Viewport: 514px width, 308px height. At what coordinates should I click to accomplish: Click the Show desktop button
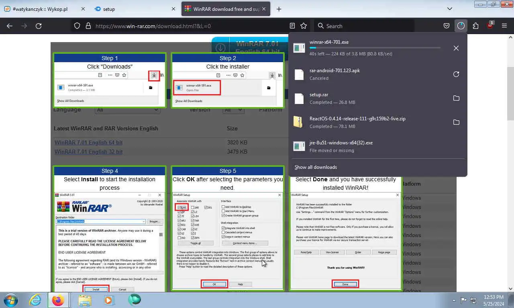[511, 300]
